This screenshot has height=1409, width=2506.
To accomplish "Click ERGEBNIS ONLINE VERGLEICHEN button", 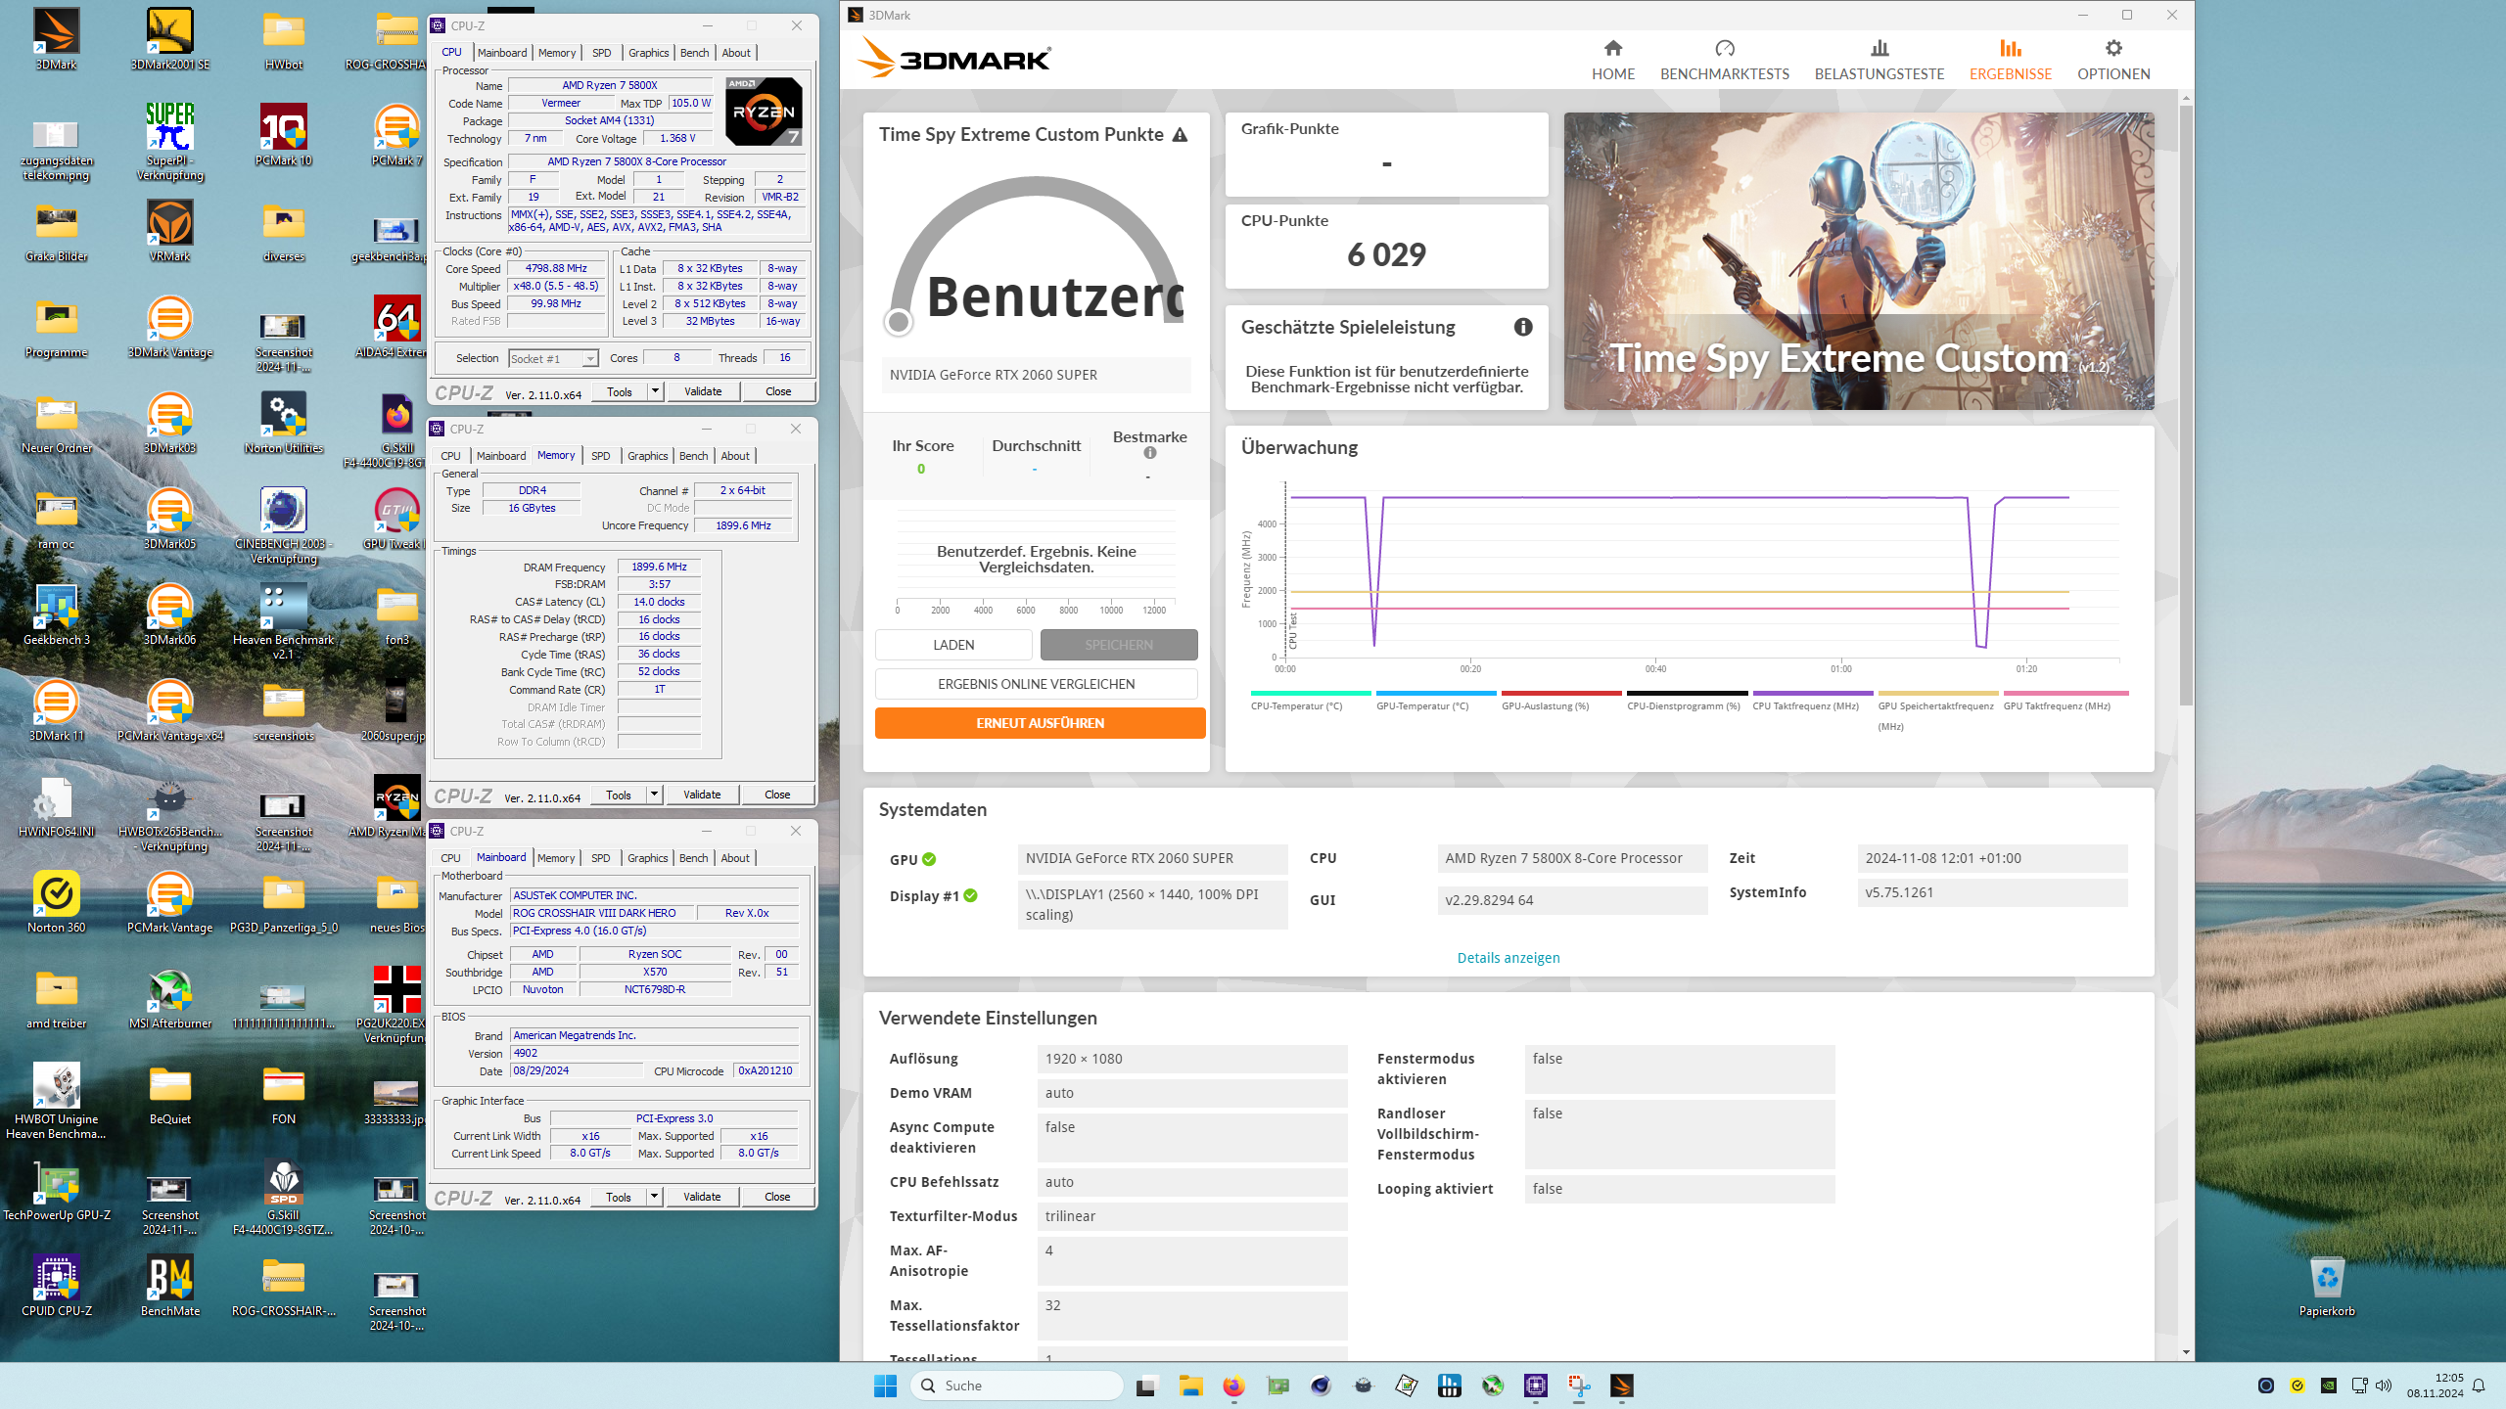I will click(1036, 684).
